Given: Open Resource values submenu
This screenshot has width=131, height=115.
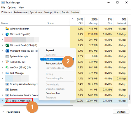Looking at the screenshot, I should [x=54, y=63].
